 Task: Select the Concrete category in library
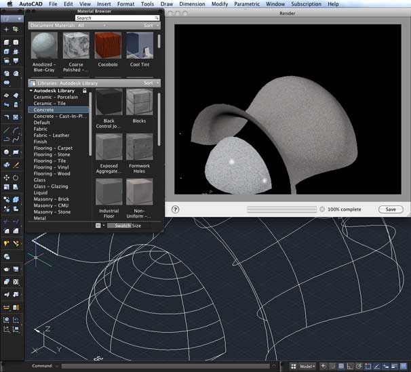58,110
